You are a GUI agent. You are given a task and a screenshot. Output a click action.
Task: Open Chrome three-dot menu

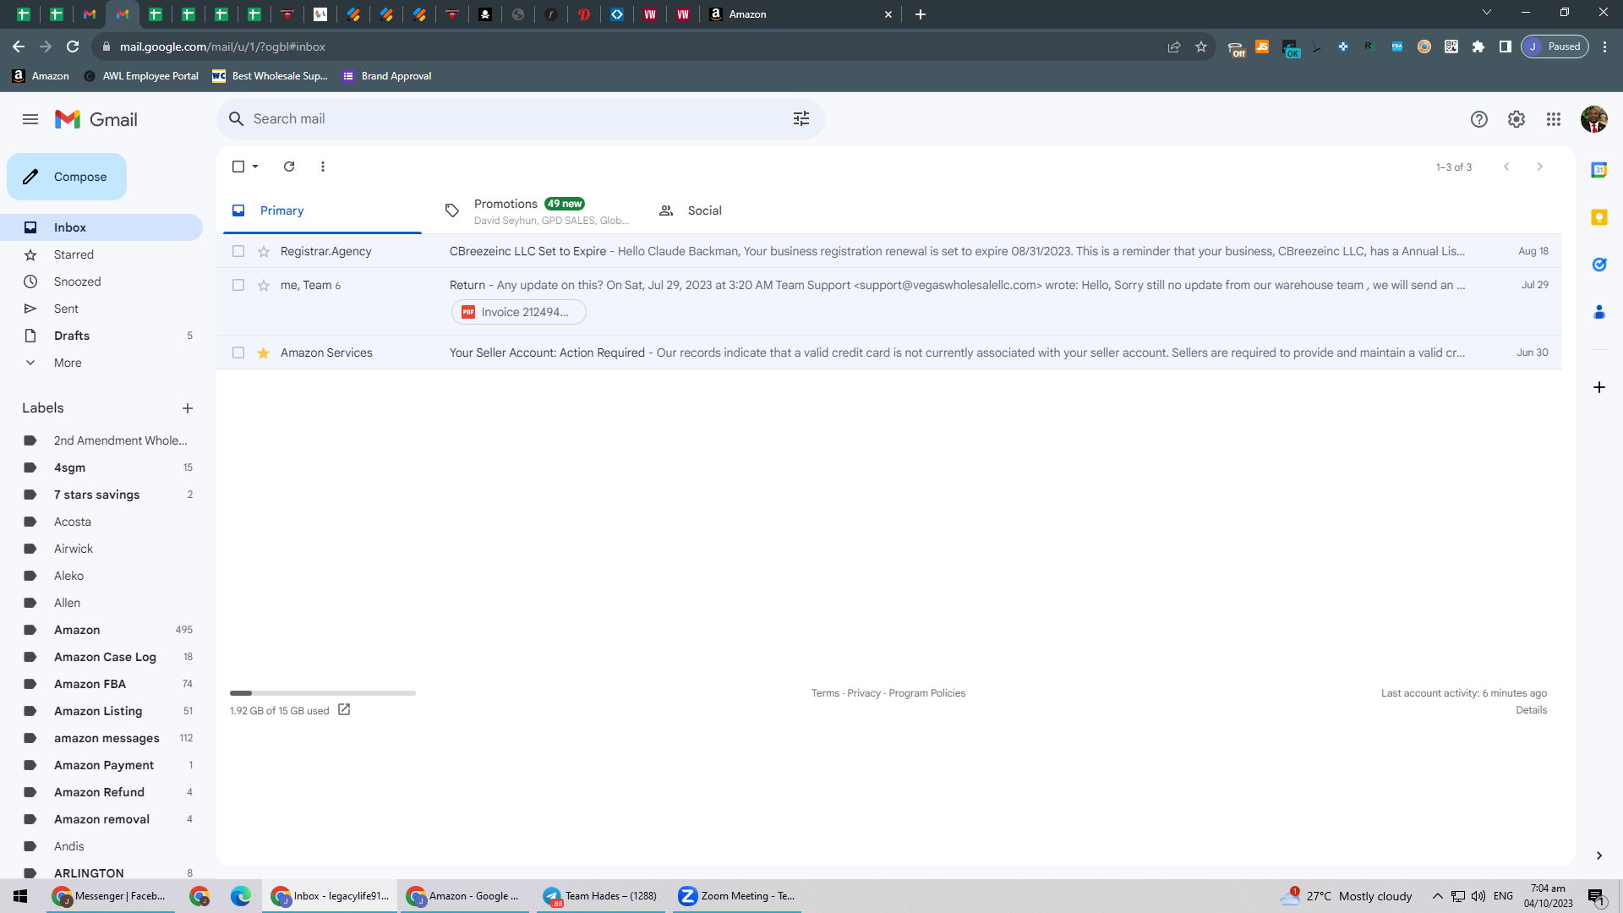point(1605,46)
